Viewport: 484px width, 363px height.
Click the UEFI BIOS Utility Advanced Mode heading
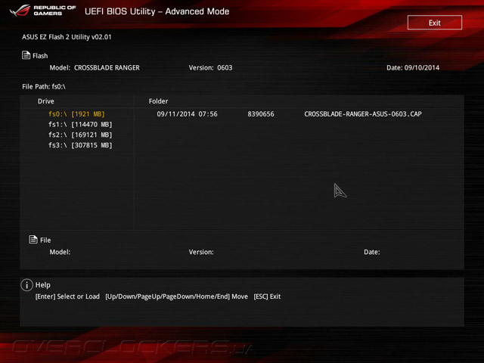pos(157,11)
